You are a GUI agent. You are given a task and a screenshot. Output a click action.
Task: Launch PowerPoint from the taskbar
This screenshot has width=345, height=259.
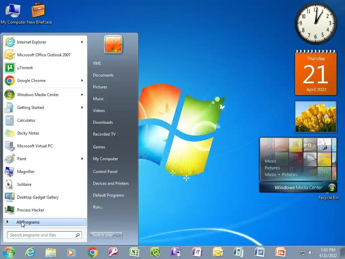[x=281, y=252]
